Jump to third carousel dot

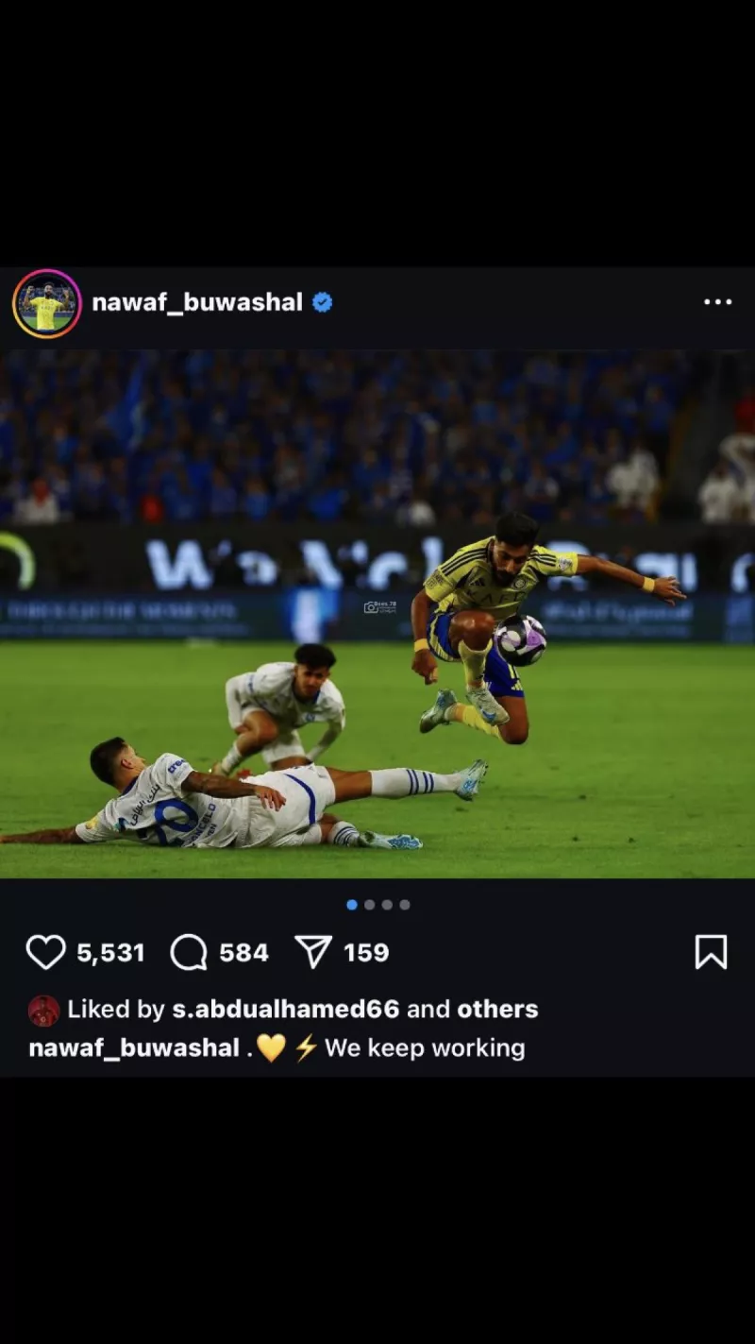[x=387, y=905]
